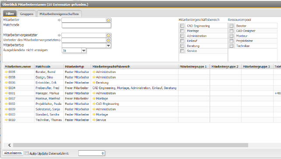Viewport: 281px width, 159px height.
Task: Open the Mitarbeitereigenschaften tab
Action: click(x=59, y=14)
